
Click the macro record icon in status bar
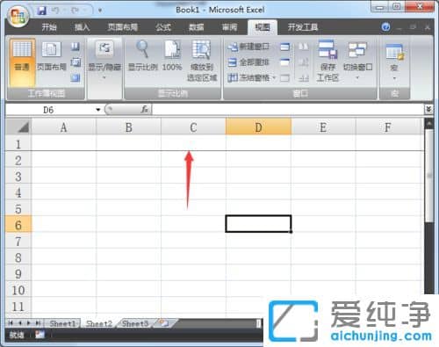pos(40,335)
